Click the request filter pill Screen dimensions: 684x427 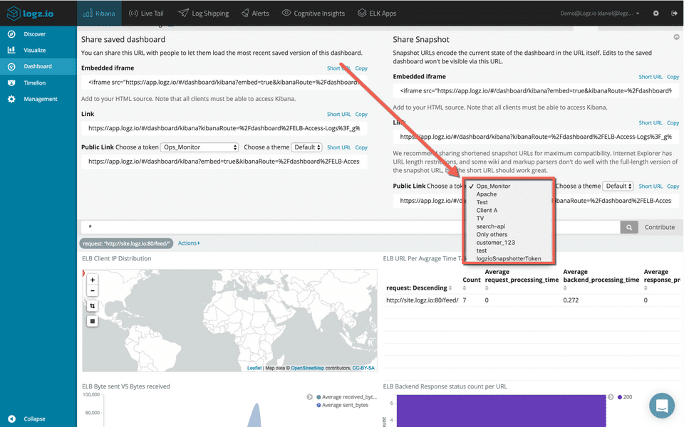[126, 243]
